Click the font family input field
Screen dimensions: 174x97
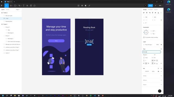pos(151,52)
